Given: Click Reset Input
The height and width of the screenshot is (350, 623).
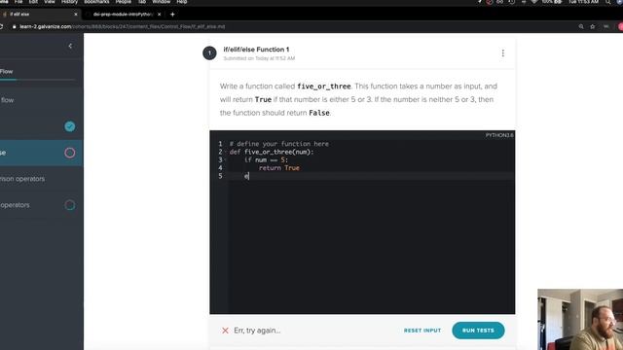Looking at the screenshot, I should coord(422,331).
